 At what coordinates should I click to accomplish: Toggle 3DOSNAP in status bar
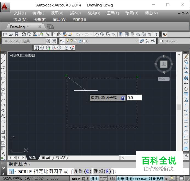[x=140, y=179]
